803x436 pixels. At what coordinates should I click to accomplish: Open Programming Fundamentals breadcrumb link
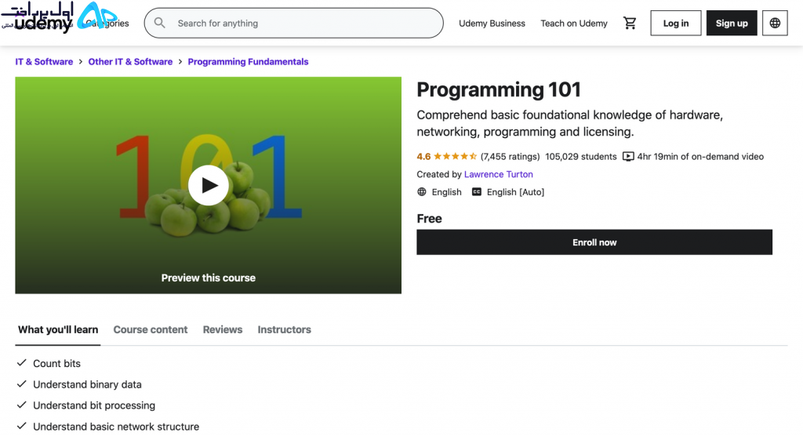point(248,62)
